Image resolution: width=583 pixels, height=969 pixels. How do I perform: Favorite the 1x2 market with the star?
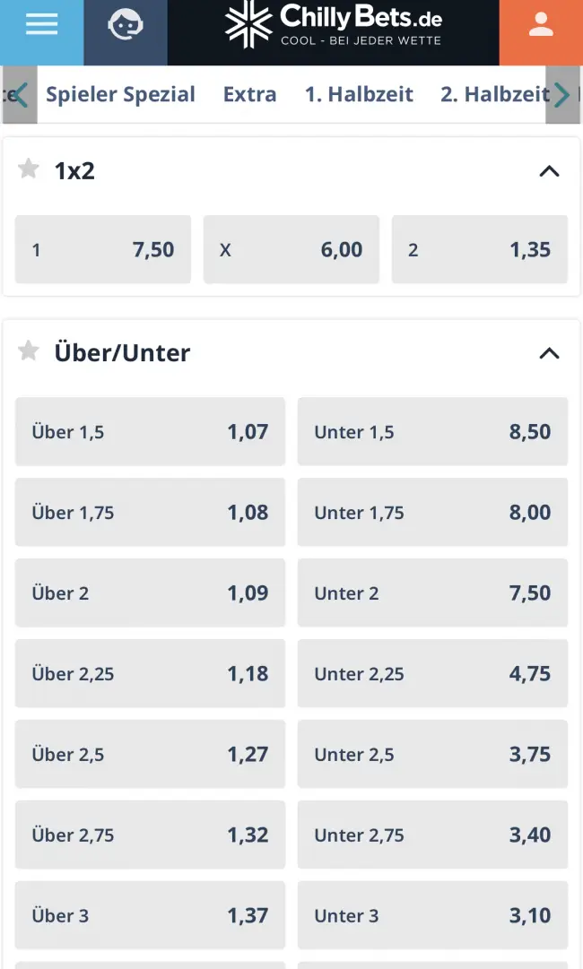(29, 169)
